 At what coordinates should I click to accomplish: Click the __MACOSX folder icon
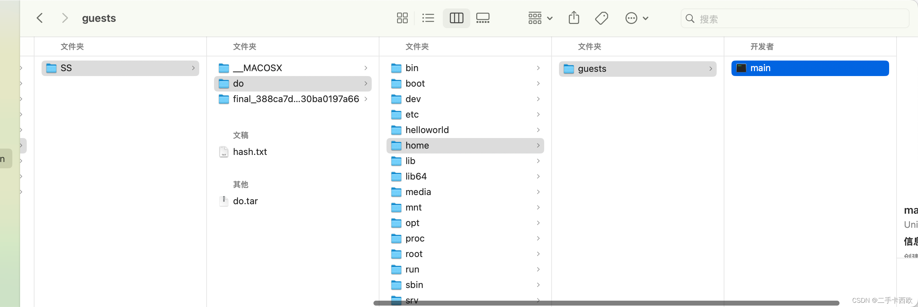pos(224,68)
